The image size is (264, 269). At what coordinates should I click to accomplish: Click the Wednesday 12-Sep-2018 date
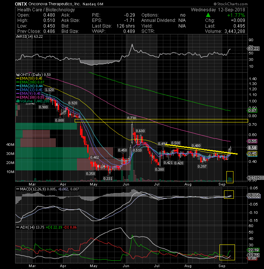coord(218,10)
